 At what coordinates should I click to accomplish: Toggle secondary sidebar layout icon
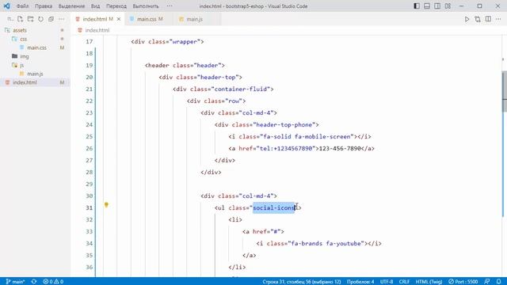(x=437, y=6)
